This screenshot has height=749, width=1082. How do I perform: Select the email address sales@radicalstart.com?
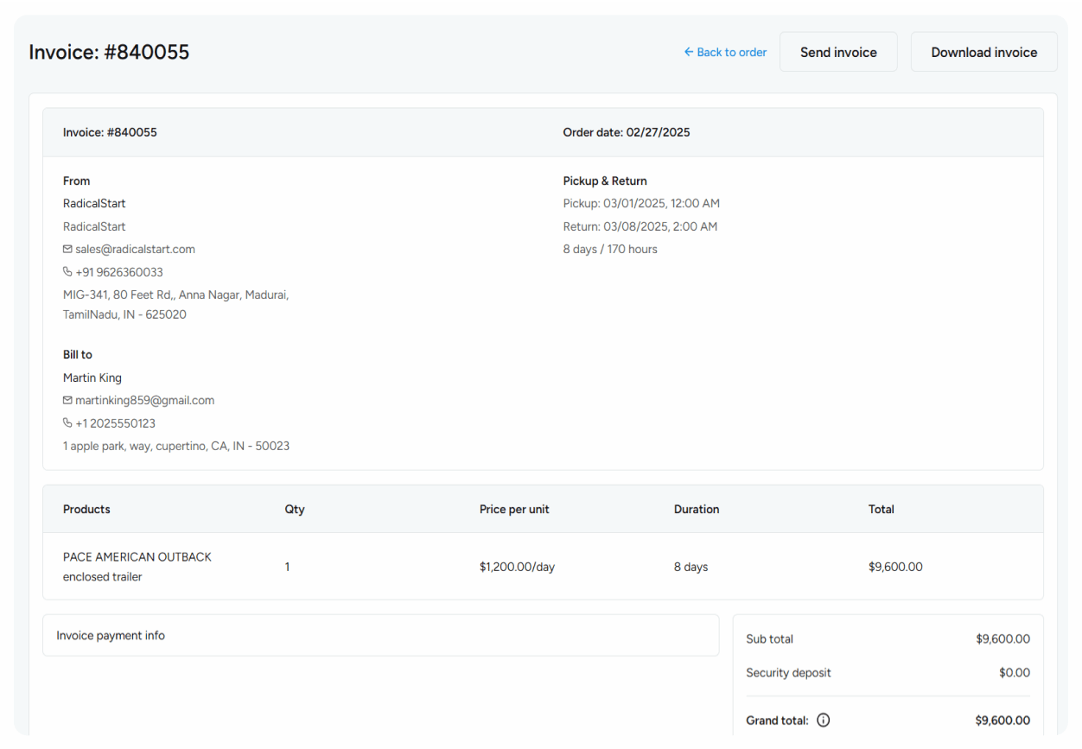coord(134,249)
